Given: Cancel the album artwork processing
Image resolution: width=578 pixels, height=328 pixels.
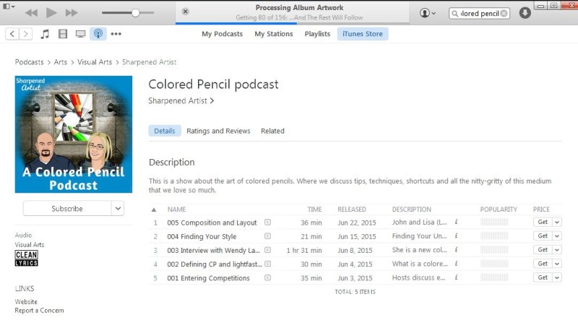Looking at the screenshot, I should [186, 12].
